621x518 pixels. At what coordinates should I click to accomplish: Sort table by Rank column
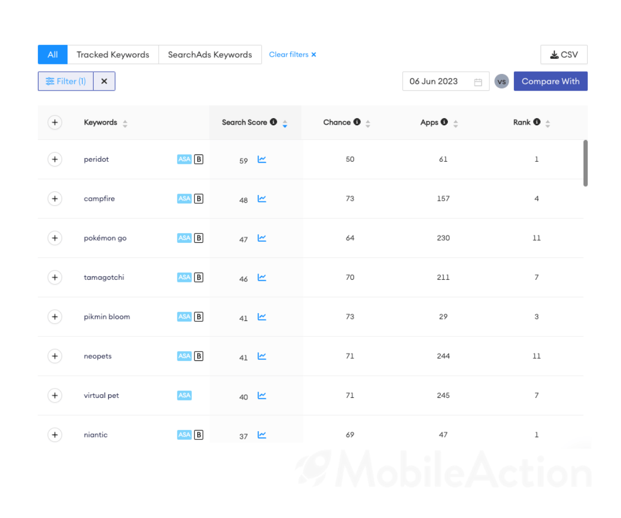tap(548, 124)
